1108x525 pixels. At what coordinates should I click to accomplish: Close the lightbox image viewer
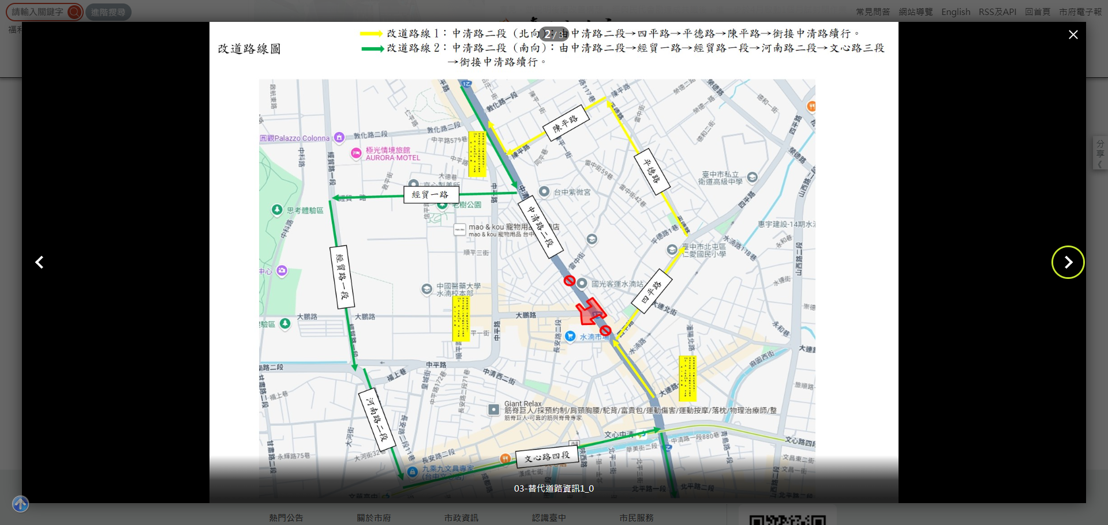tap(1073, 35)
